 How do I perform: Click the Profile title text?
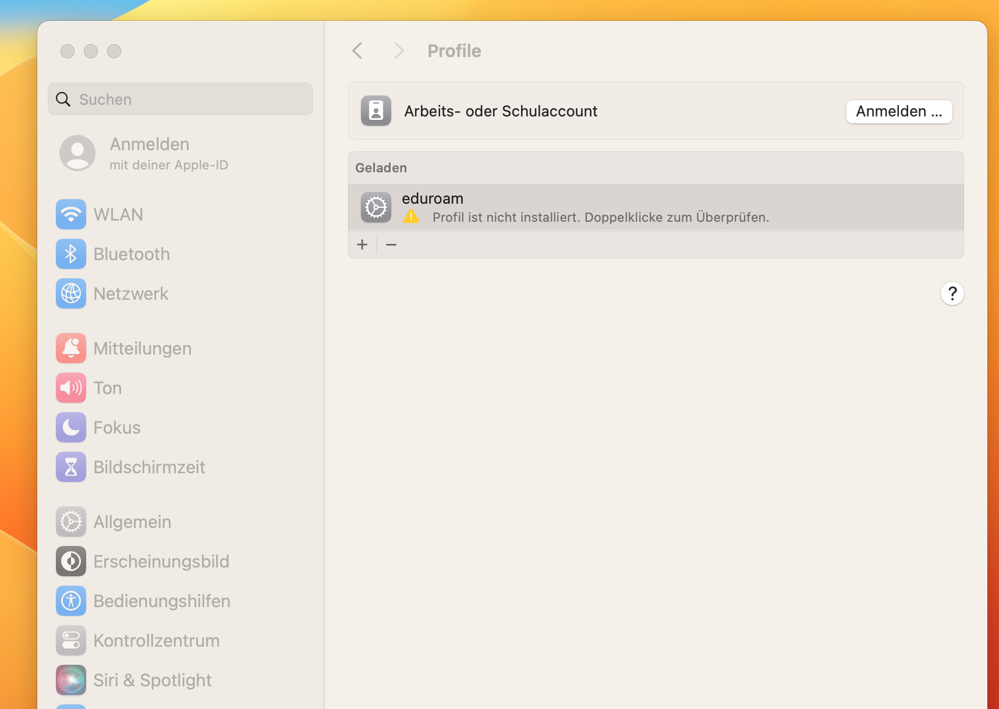454,51
